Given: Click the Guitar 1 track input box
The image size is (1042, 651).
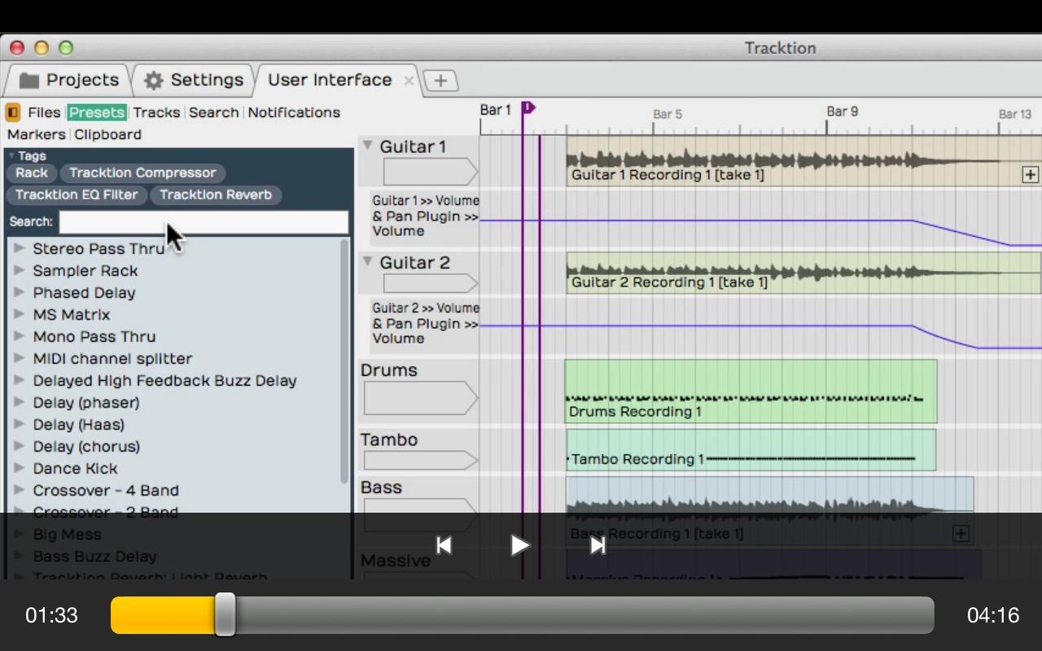Looking at the screenshot, I should 430,172.
